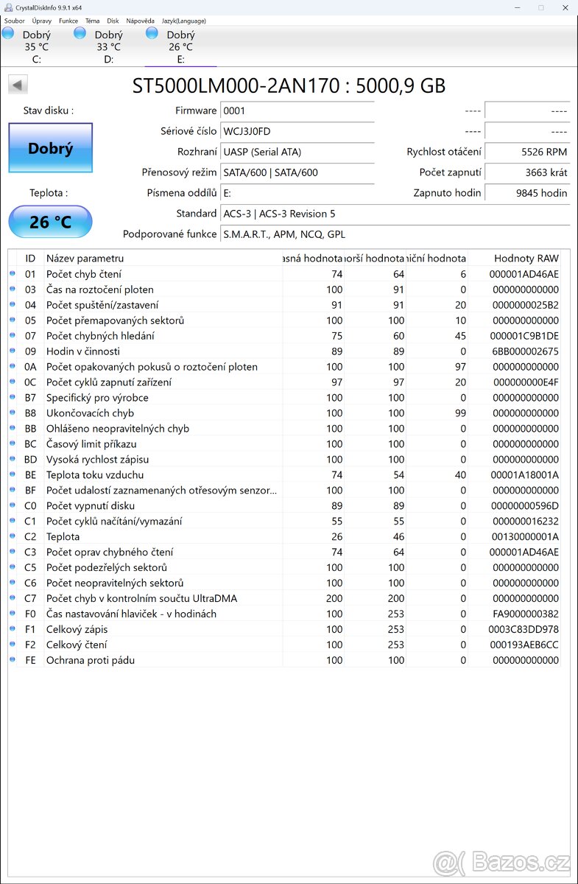Open the Úpravy menu
The width and height of the screenshot is (578, 884).
click(42, 21)
